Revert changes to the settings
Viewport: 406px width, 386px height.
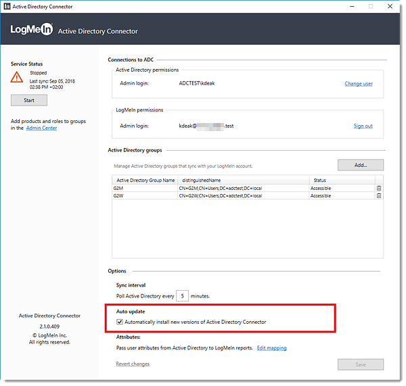tap(133, 364)
